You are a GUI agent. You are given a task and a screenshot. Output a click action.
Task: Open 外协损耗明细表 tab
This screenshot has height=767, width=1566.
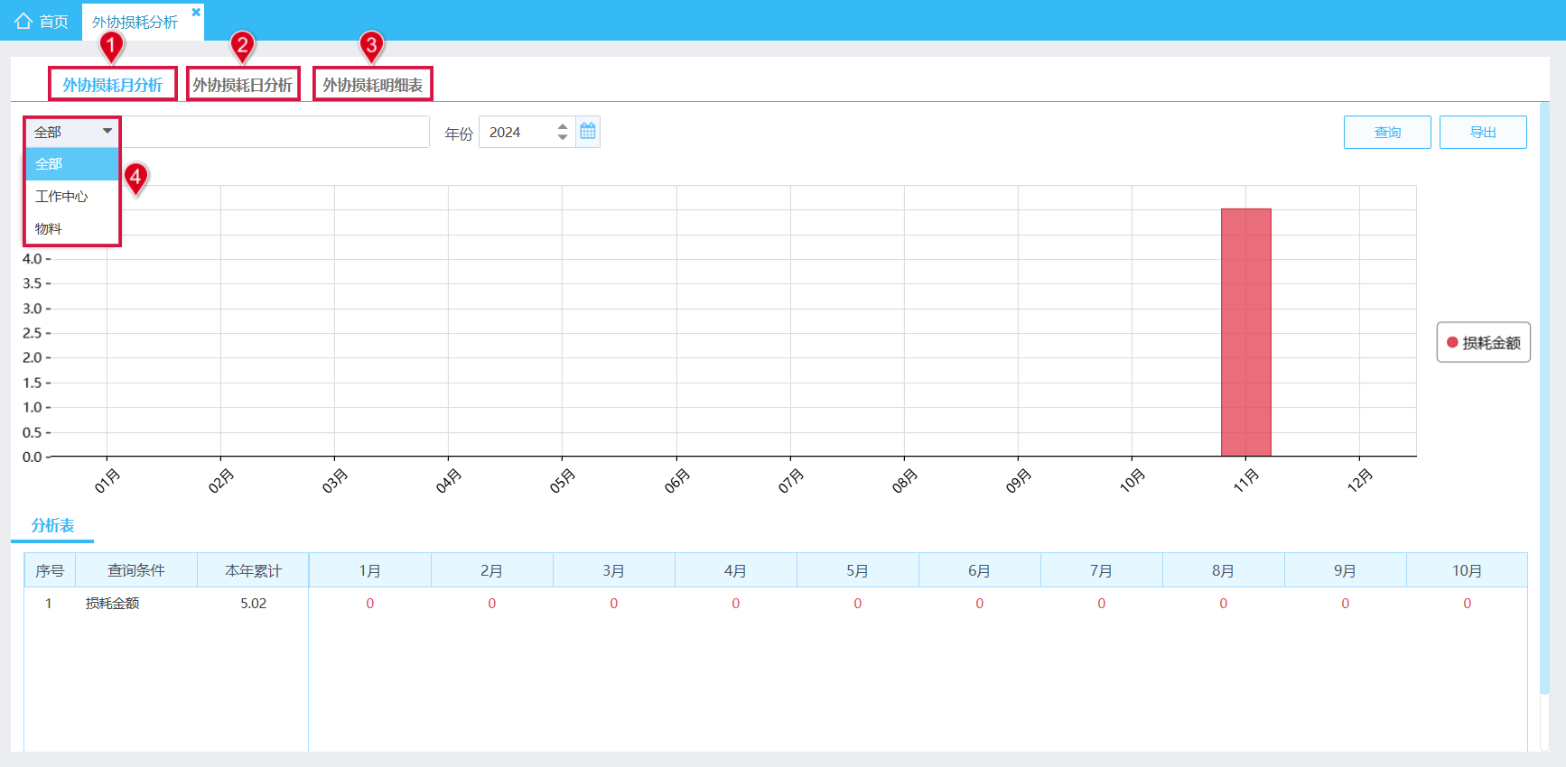373,85
